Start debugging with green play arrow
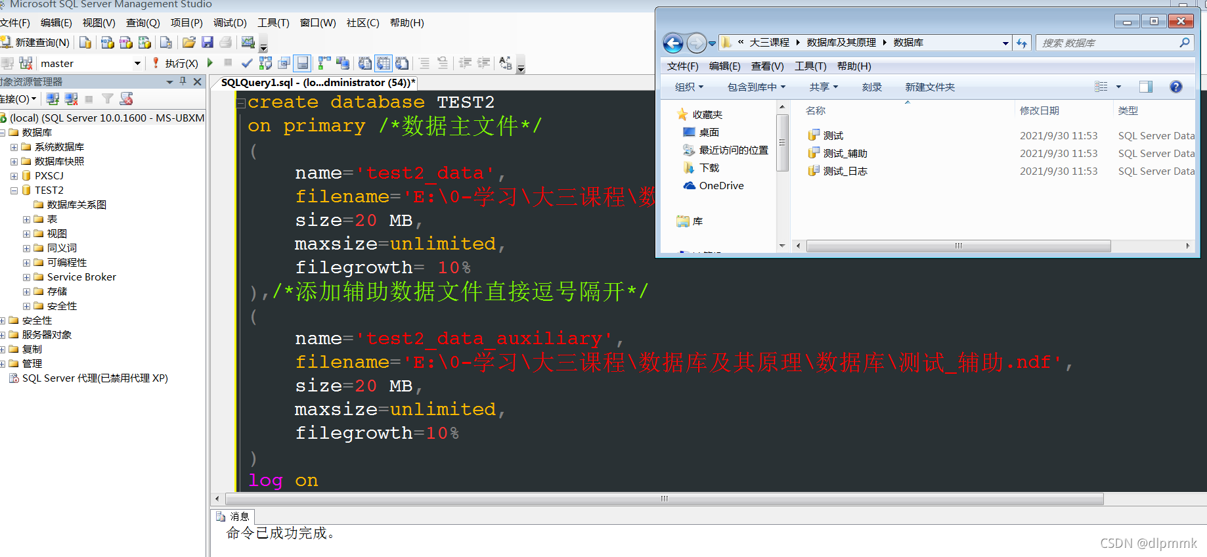Image resolution: width=1207 pixels, height=557 pixels. 210,63
